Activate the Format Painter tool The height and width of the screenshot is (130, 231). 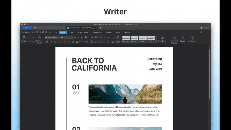click(x=39, y=40)
